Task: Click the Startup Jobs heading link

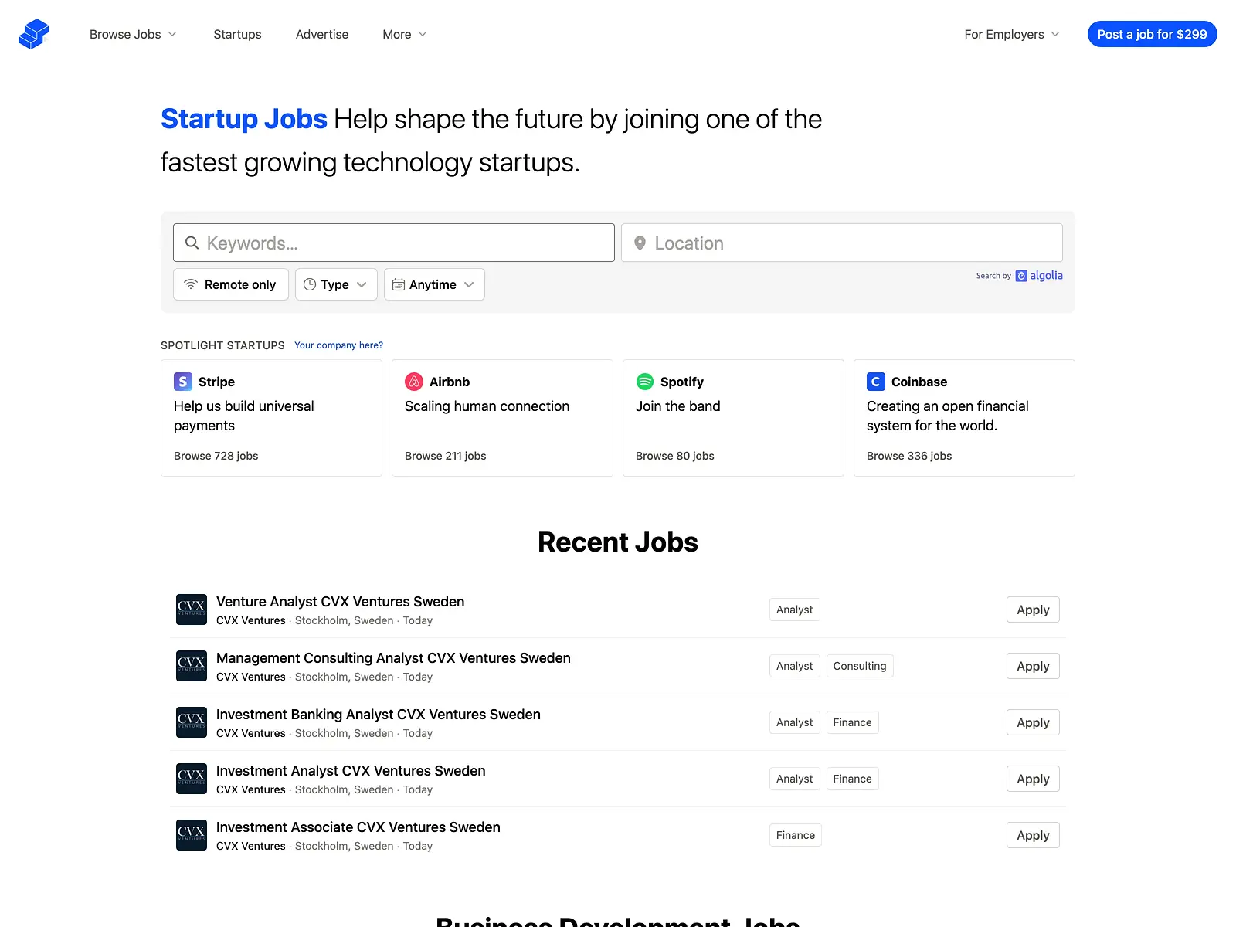Action: pyautogui.click(x=244, y=119)
